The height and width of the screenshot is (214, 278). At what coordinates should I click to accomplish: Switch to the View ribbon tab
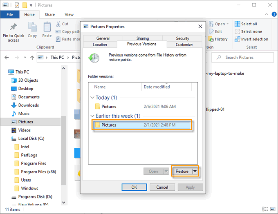click(69, 15)
